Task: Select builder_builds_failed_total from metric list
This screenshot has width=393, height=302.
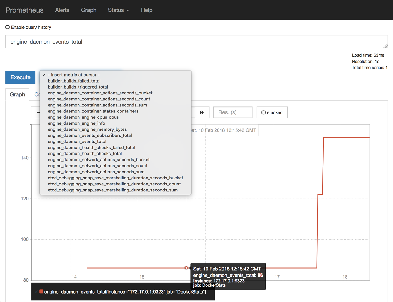Action: pyautogui.click(x=74, y=81)
